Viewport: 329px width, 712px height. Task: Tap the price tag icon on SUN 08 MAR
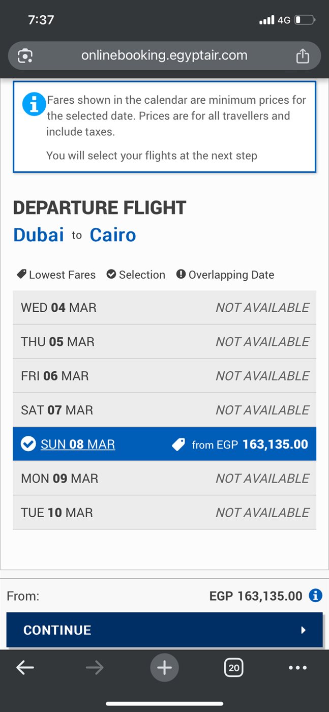coord(178,444)
